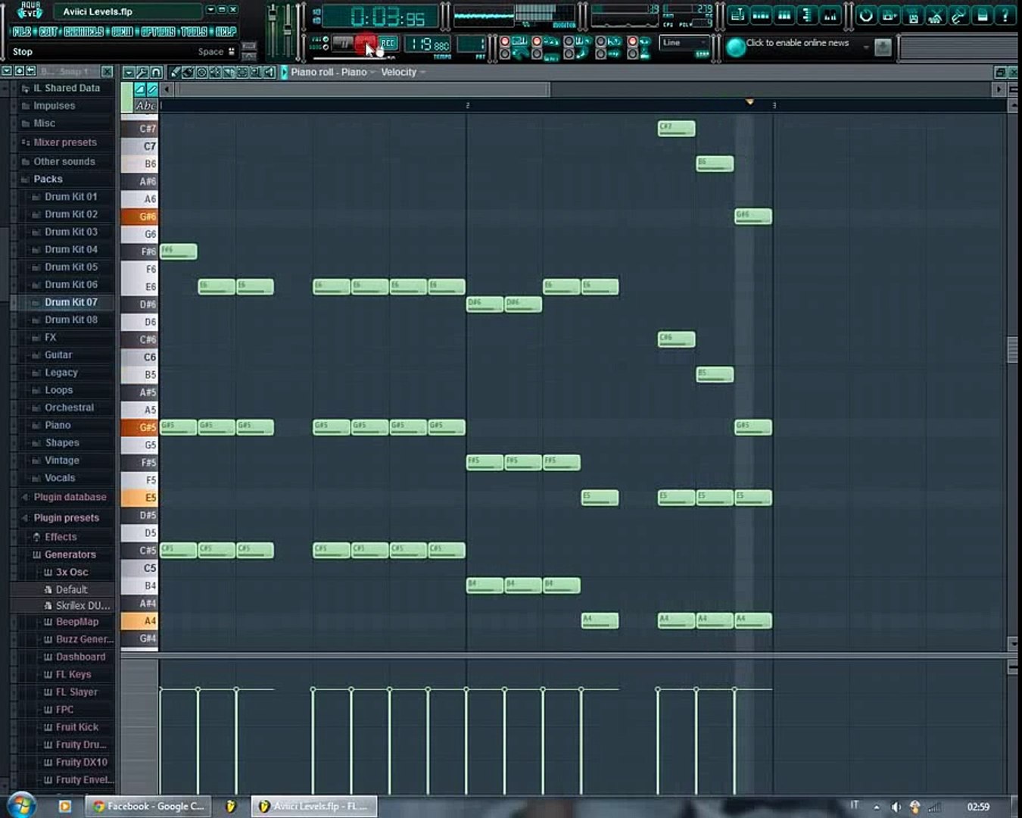Viewport: 1022px width, 818px height.
Task: Click the help question mark icon
Action: (1005, 15)
